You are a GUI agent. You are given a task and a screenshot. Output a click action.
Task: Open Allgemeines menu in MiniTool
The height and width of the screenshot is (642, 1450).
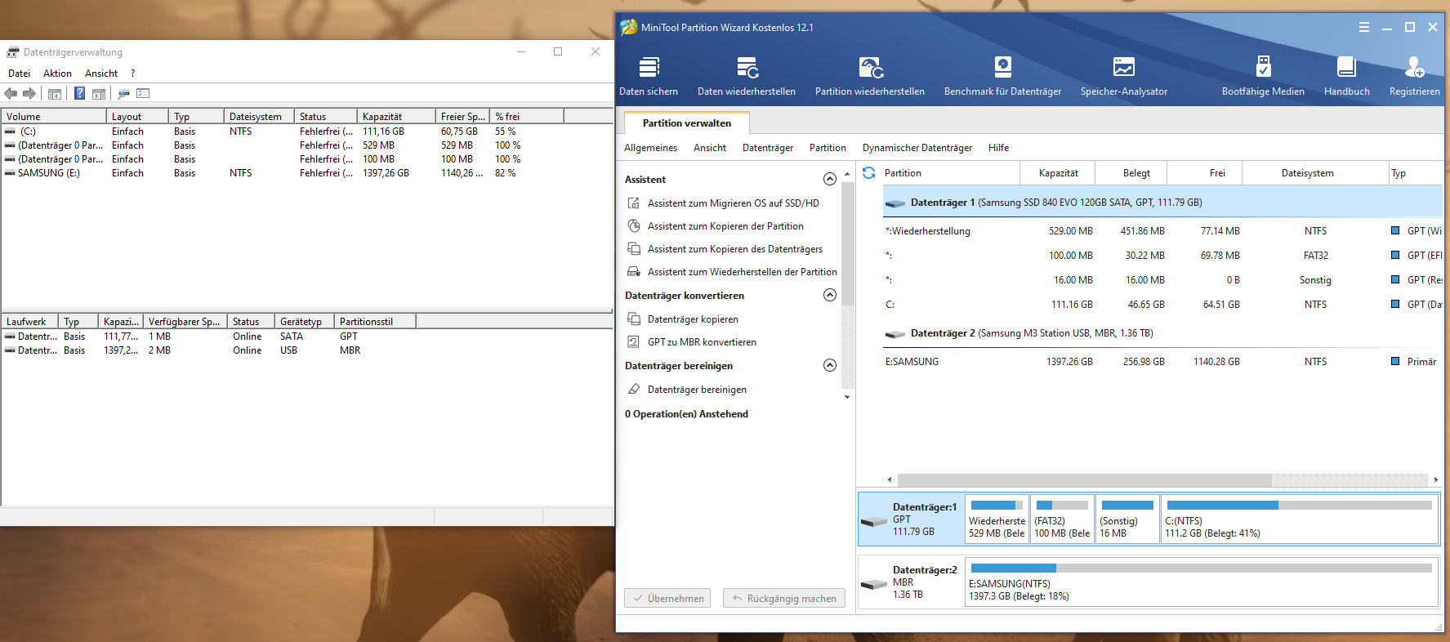650,148
